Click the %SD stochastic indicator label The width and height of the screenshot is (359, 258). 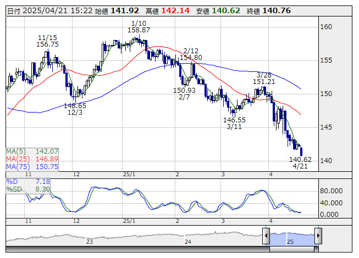(x=14, y=189)
